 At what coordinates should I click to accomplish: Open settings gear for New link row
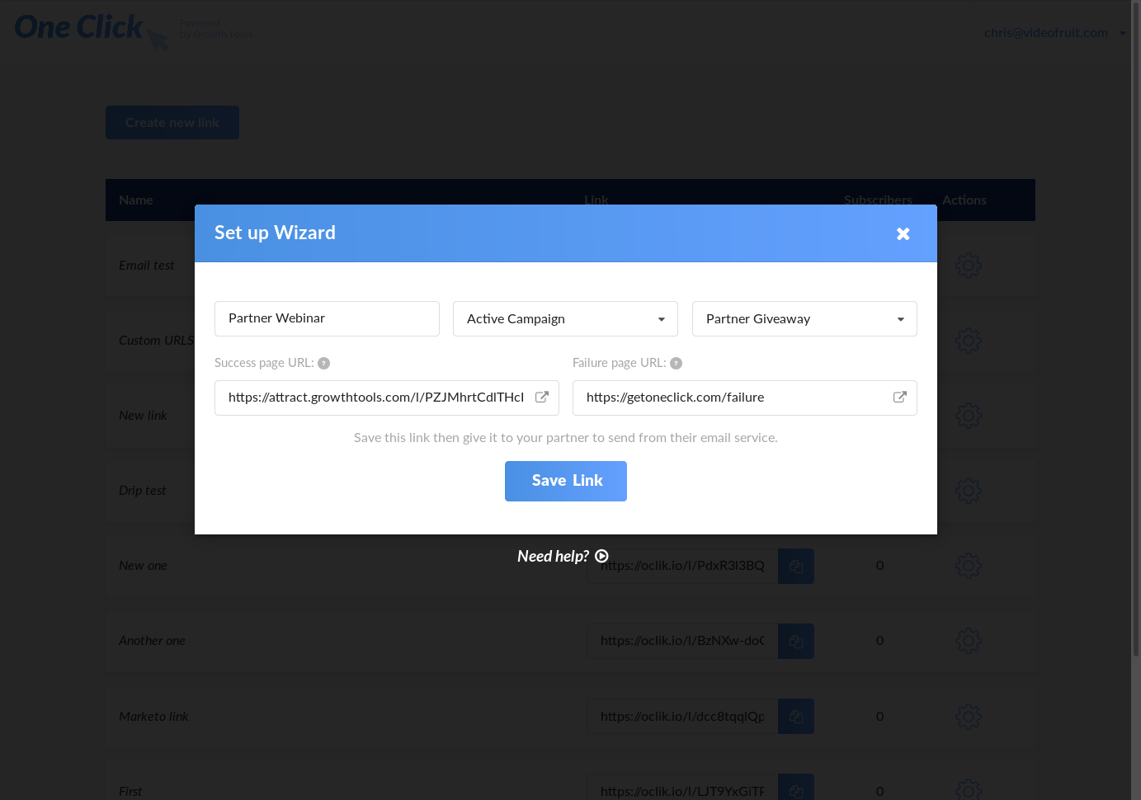coord(969,416)
